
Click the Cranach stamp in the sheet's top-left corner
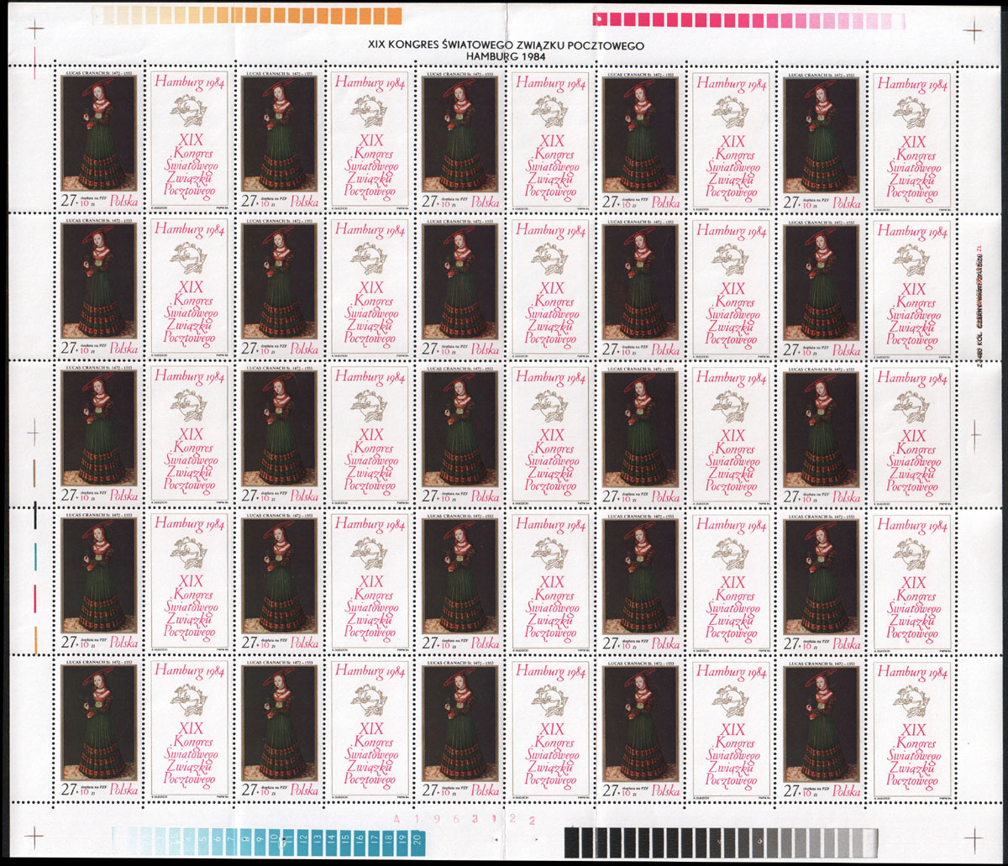click(97, 140)
